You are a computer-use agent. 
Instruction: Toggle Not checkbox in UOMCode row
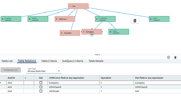pyautogui.click(x=41, y=91)
